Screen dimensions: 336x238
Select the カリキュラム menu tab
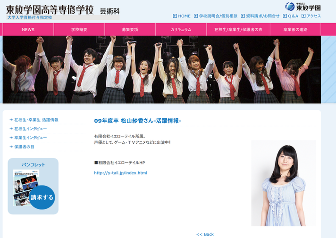181,30
